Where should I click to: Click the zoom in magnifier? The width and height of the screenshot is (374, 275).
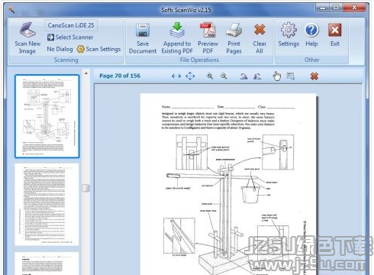click(210, 76)
